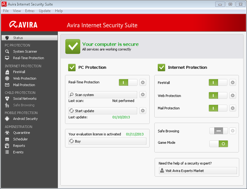Click the Start update button
This screenshot has width=247, height=189.
tap(103, 111)
